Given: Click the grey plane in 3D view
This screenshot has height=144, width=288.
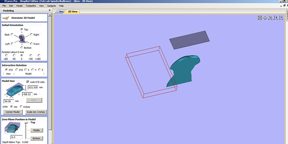Looking at the screenshot, I should point(189,40).
